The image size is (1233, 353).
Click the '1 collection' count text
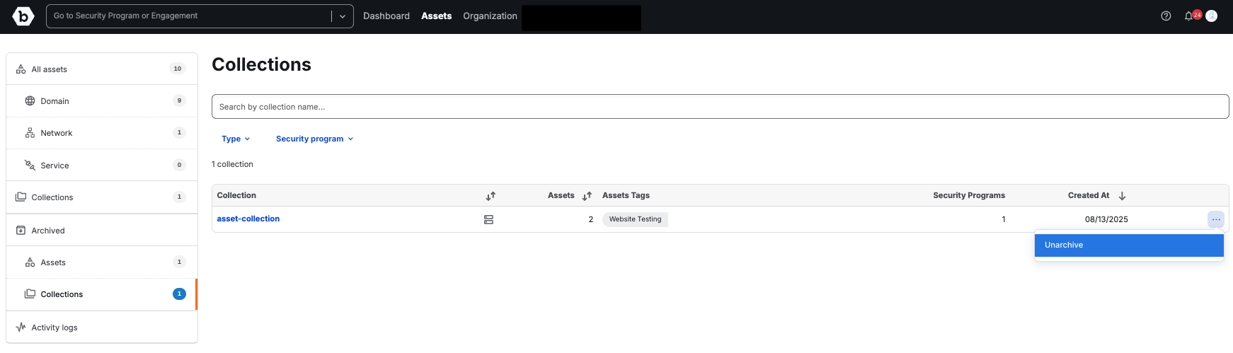[232, 164]
